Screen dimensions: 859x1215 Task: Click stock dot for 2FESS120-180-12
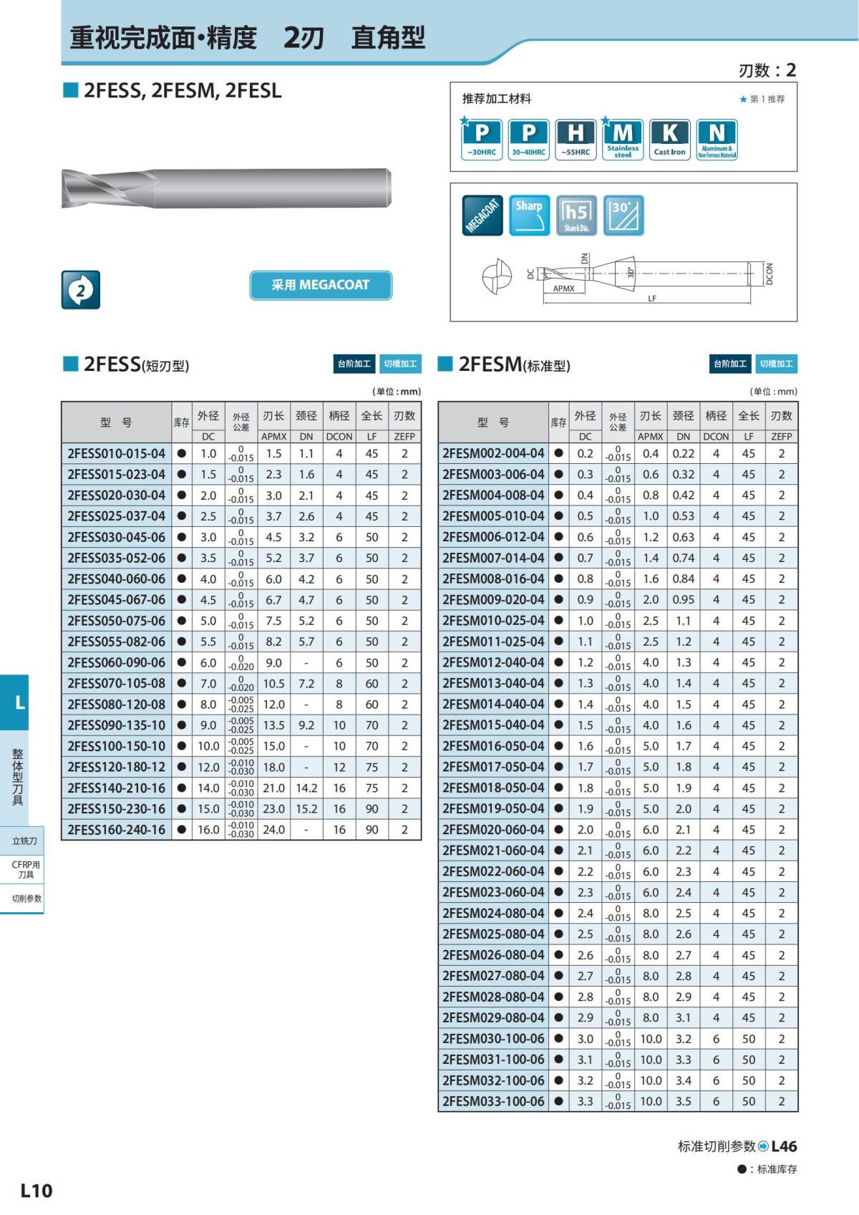[182, 767]
